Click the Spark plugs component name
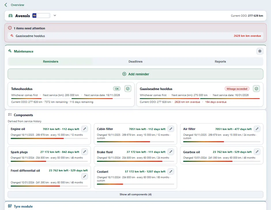The width and height of the screenshot is (271, 210). click(x=19, y=152)
